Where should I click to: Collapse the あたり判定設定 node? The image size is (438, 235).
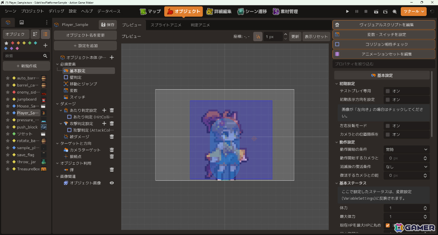click(x=61, y=110)
